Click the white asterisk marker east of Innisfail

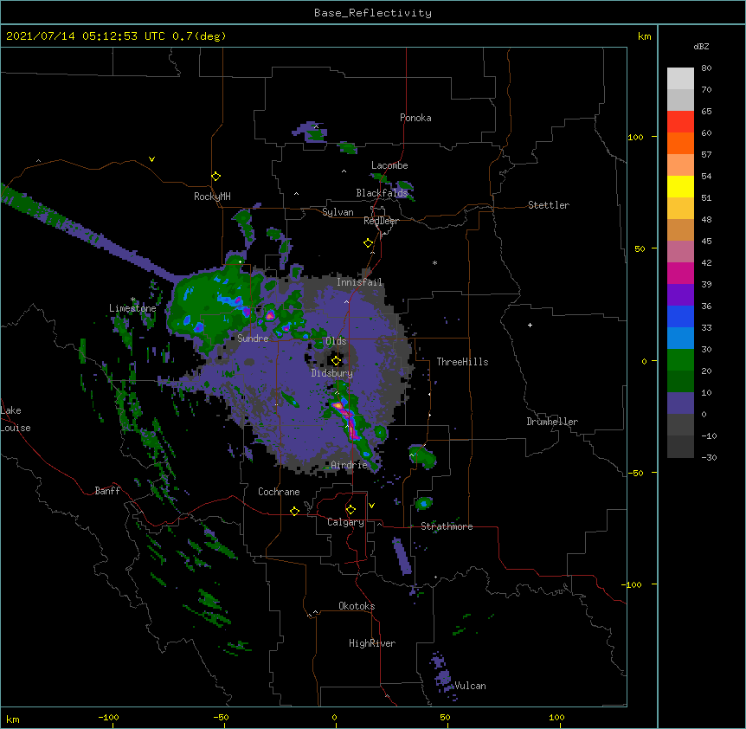point(434,262)
